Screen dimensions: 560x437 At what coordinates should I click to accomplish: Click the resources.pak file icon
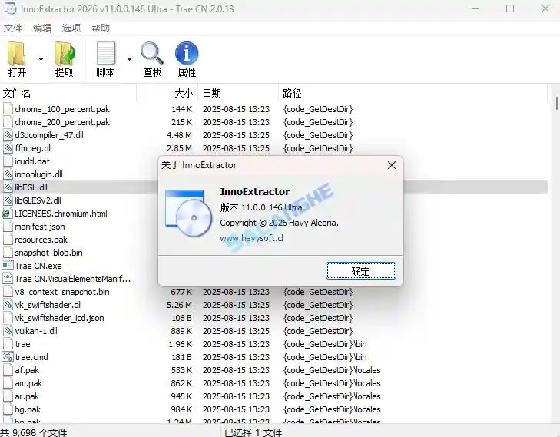click(x=8, y=240)
